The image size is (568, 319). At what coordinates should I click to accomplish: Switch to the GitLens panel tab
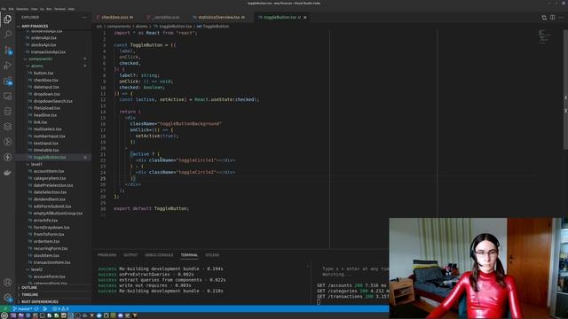pos(212,255)
